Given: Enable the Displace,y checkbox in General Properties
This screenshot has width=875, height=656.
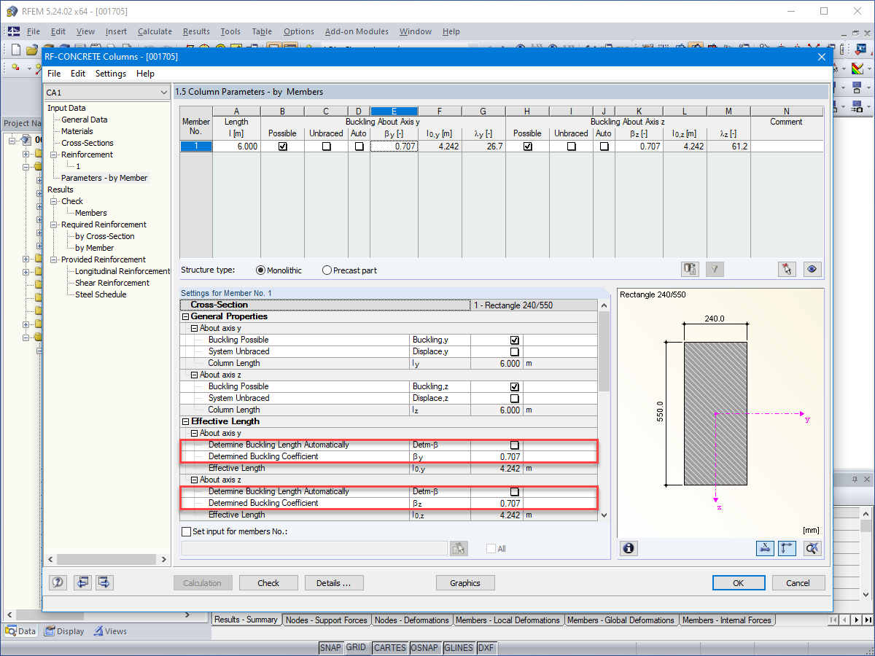Looking at the screenshot, I should coord(514,351).
